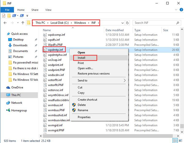Expand the address bar history dropdown

click(x=122, y=23)
